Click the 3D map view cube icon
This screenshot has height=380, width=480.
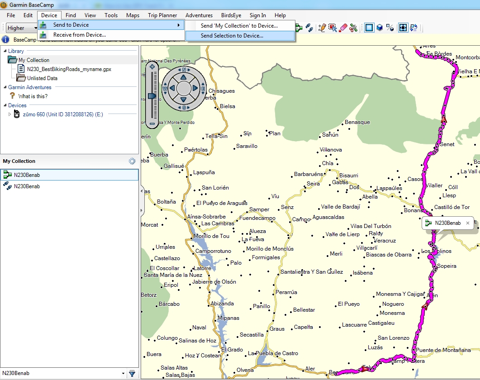pyautogui.click(x=380, y=28)
